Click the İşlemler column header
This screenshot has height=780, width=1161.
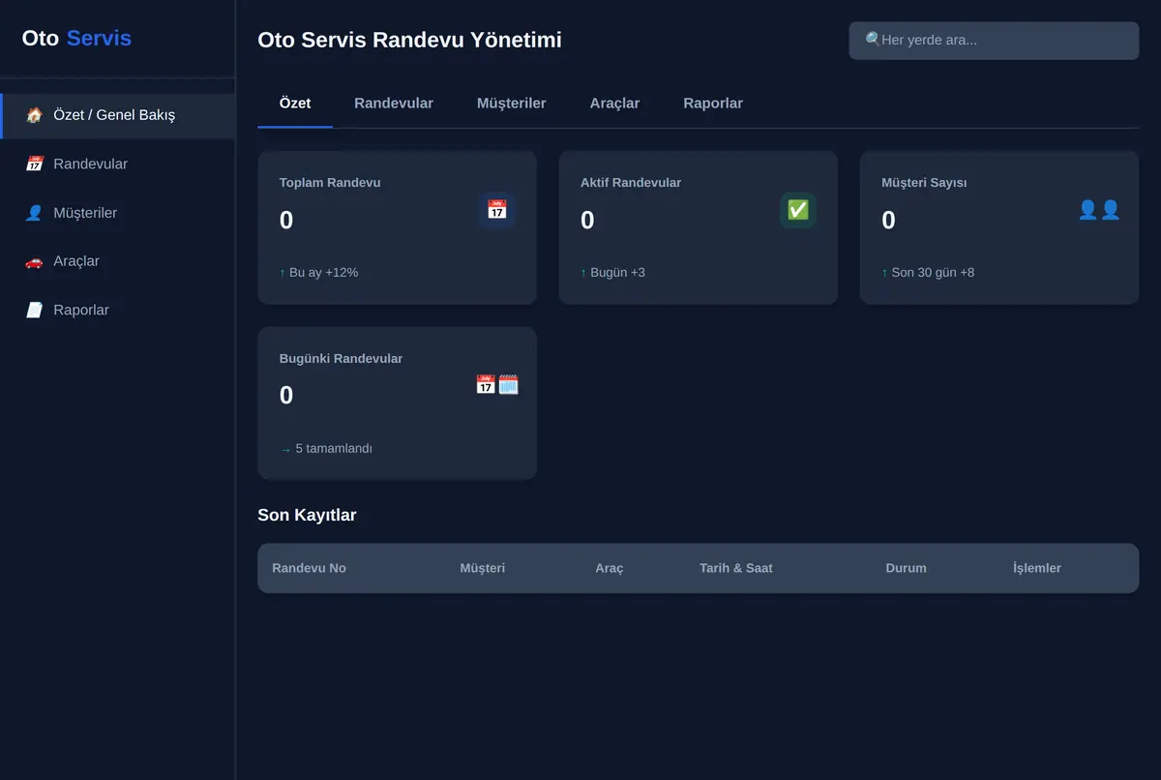[1037, 568]
